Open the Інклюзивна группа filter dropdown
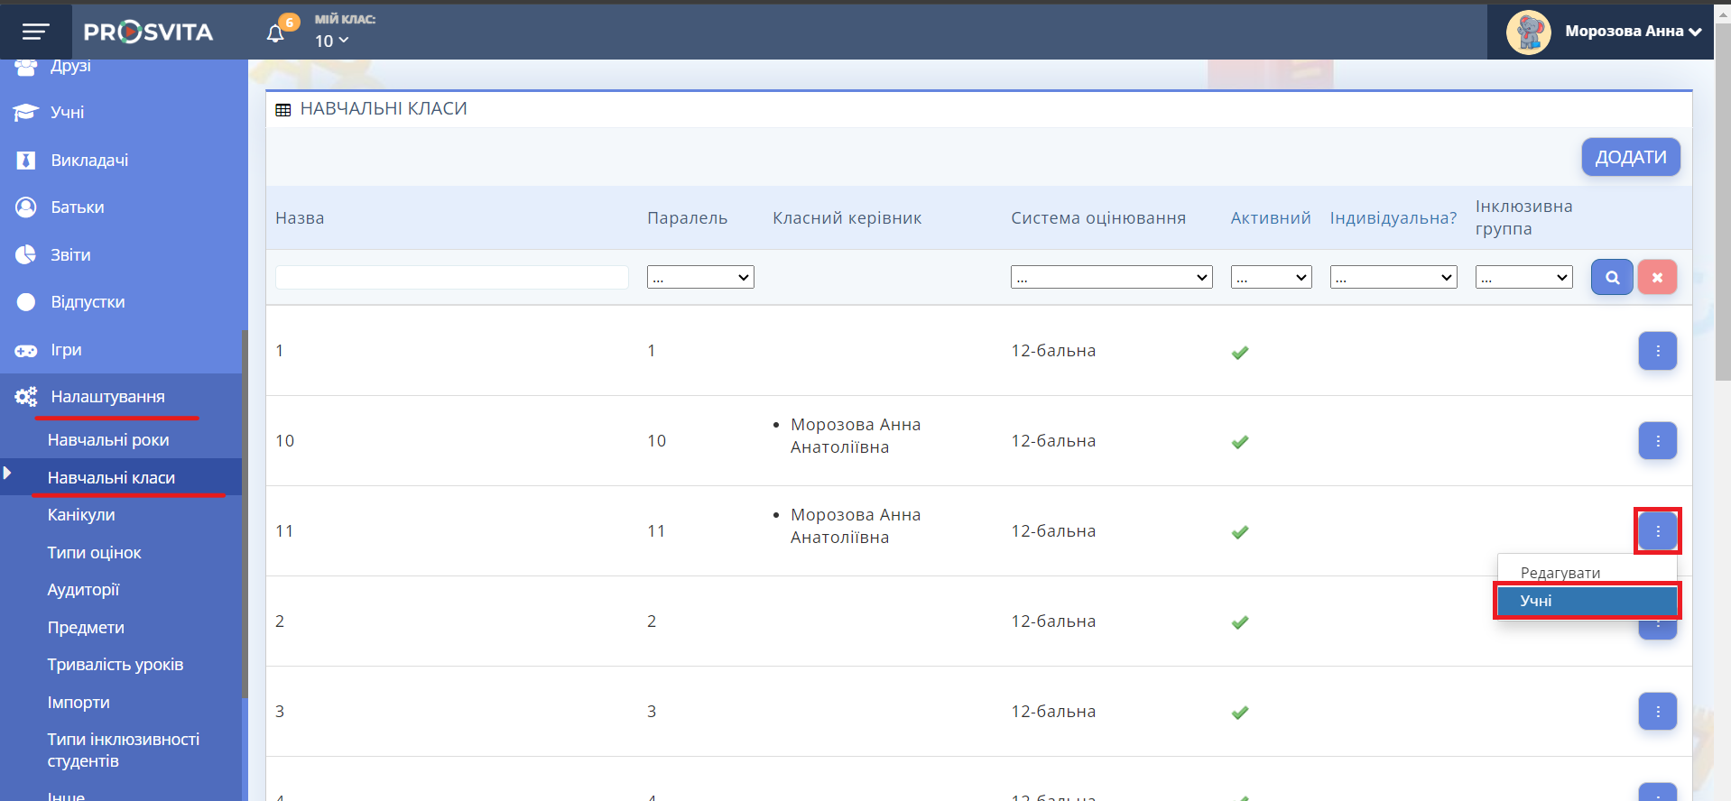This screenshot has width=1731, height=801. tap(1523, 277)
